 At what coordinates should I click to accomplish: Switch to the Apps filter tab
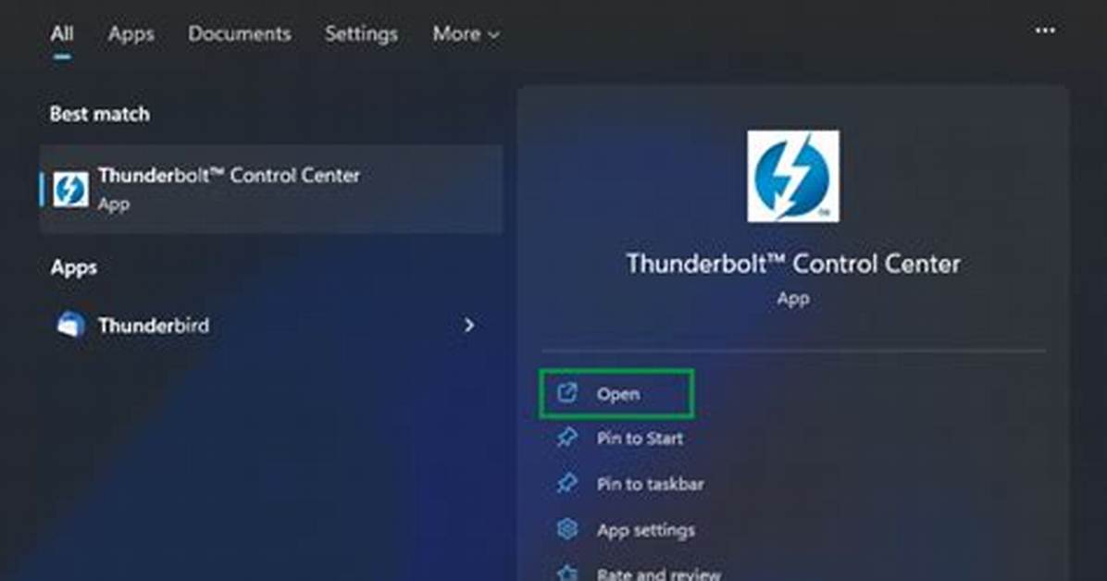[131, 34]
